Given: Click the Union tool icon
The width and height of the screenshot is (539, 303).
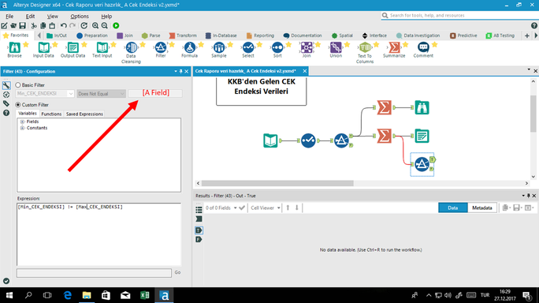Looking at the screenshot, I should (336, 50).
